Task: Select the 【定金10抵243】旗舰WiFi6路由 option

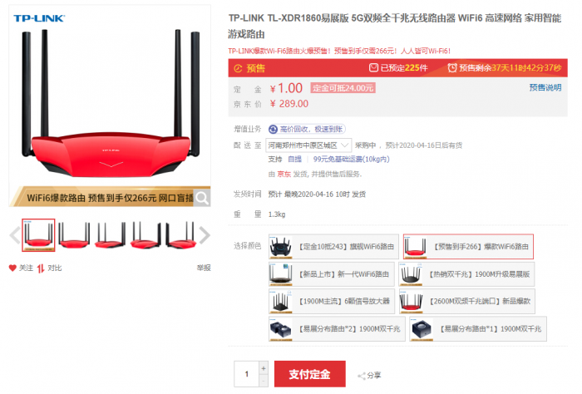Action: [x=333, y=247]
